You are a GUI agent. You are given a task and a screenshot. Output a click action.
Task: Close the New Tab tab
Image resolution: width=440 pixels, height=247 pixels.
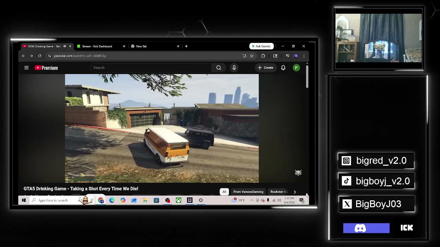point(178,46)
